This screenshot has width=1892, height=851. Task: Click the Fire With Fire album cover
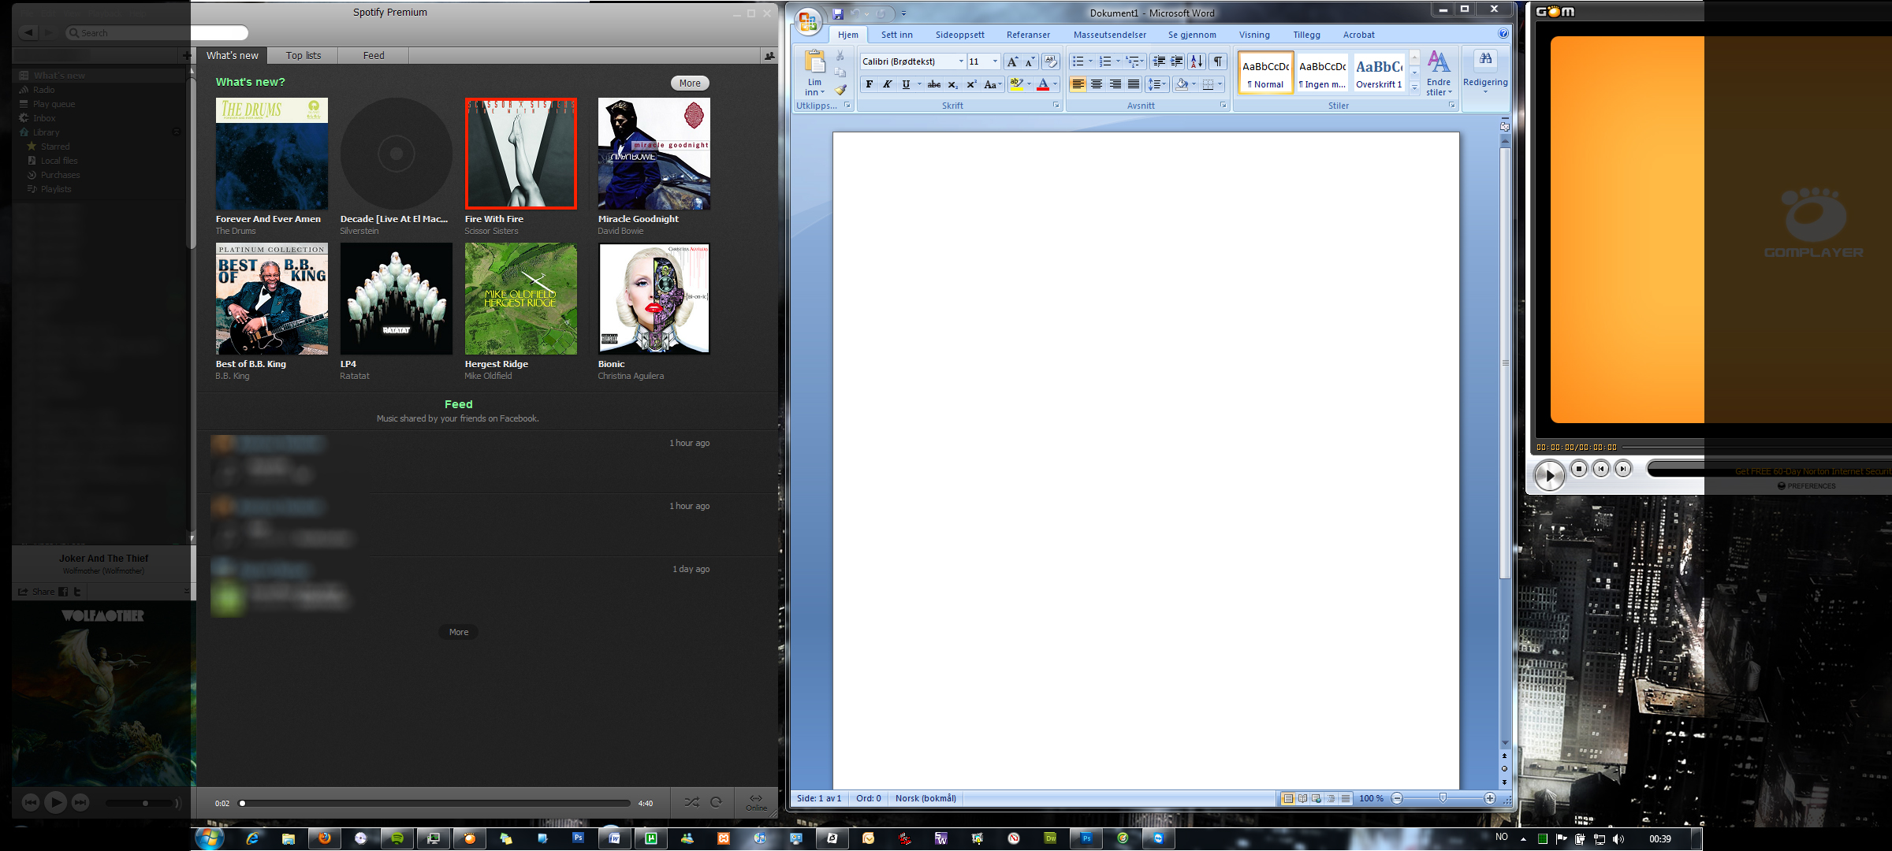pyautogui.click(x=520, y=154)
